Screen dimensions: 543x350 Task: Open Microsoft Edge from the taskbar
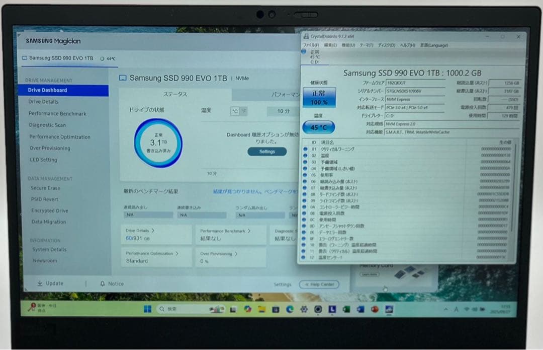tap(290, 309)
